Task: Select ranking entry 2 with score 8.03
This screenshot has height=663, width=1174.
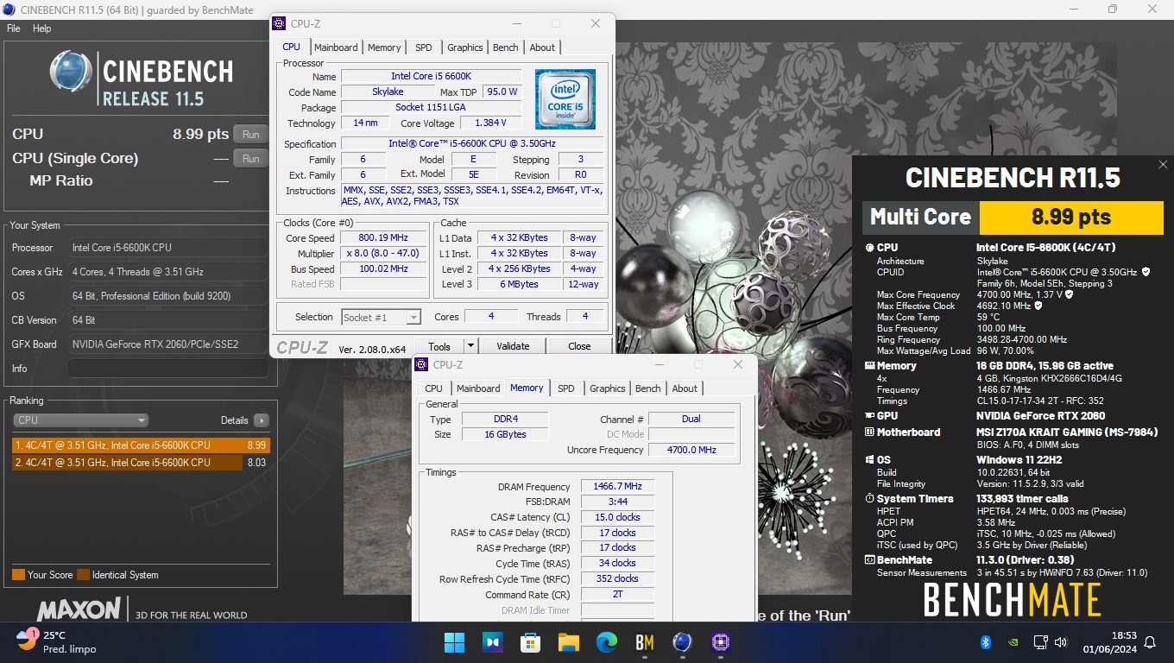Action: (141, 462)
